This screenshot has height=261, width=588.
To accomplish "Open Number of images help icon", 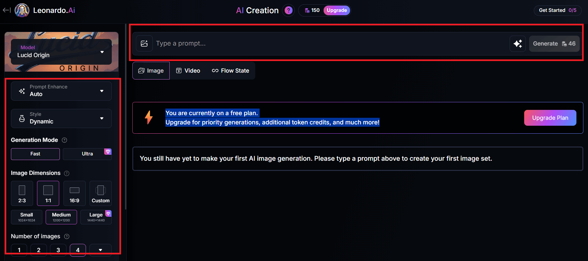I will [67, 237].
